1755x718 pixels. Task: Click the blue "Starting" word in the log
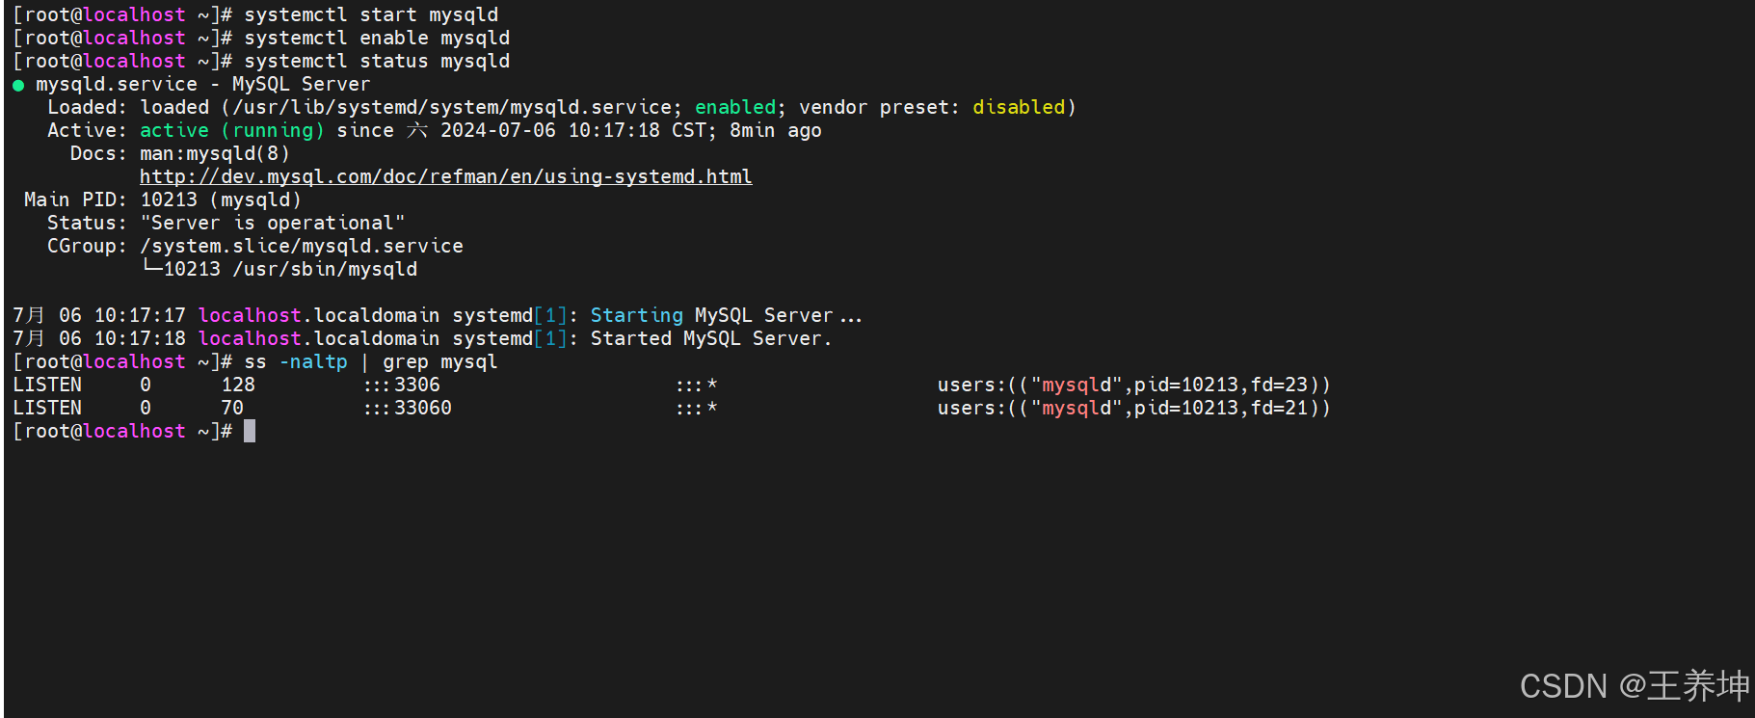coord(636,315)
